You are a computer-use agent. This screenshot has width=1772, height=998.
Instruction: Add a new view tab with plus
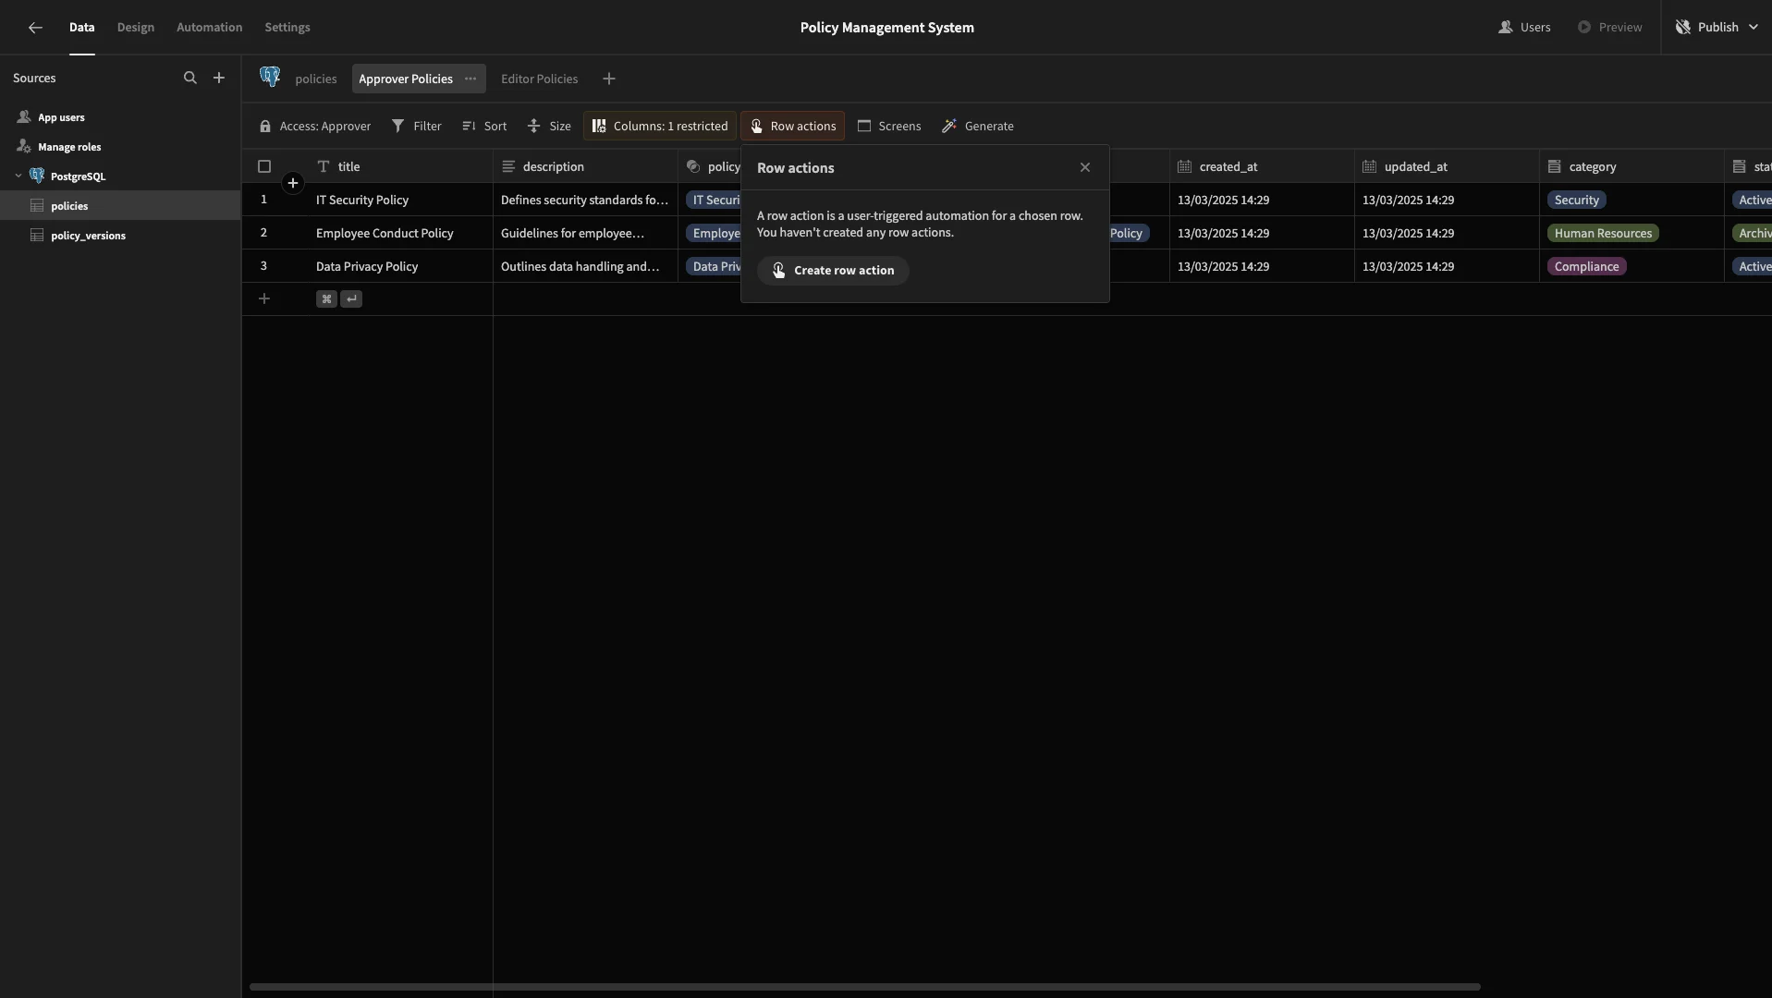[609, 79]
